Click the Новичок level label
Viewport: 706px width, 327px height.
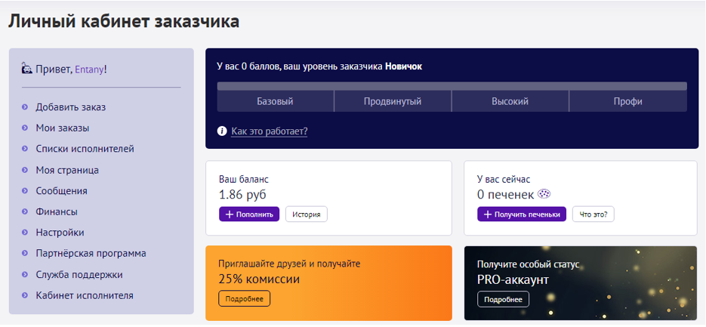point(404,66)
